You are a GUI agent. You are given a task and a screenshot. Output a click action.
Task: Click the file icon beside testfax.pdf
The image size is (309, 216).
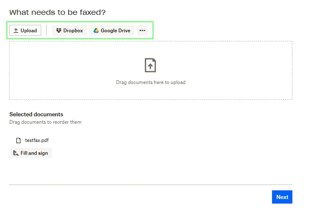[x=18, y=140]
